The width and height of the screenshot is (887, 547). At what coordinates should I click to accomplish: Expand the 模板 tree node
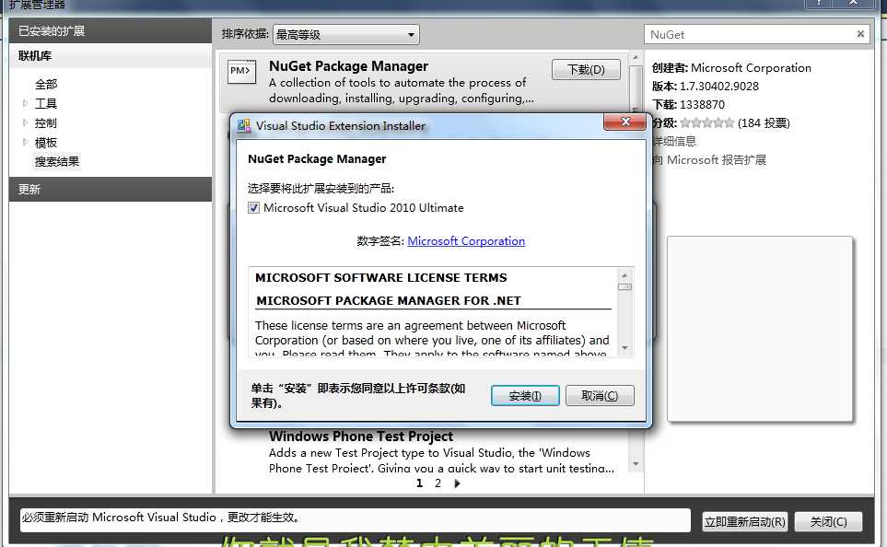pyautogui.click(x=25, y=142)
